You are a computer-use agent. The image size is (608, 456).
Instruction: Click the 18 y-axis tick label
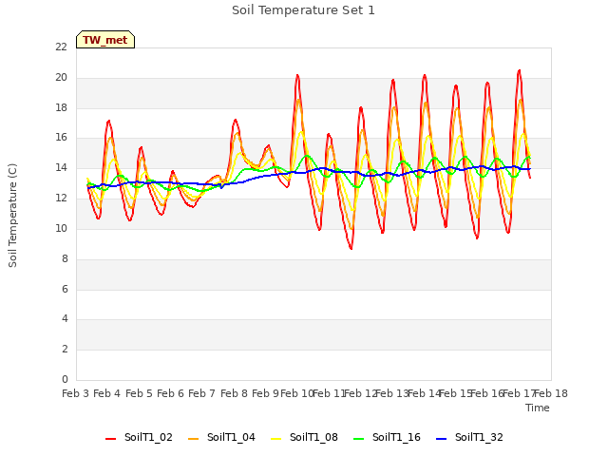tap(61, 107)
